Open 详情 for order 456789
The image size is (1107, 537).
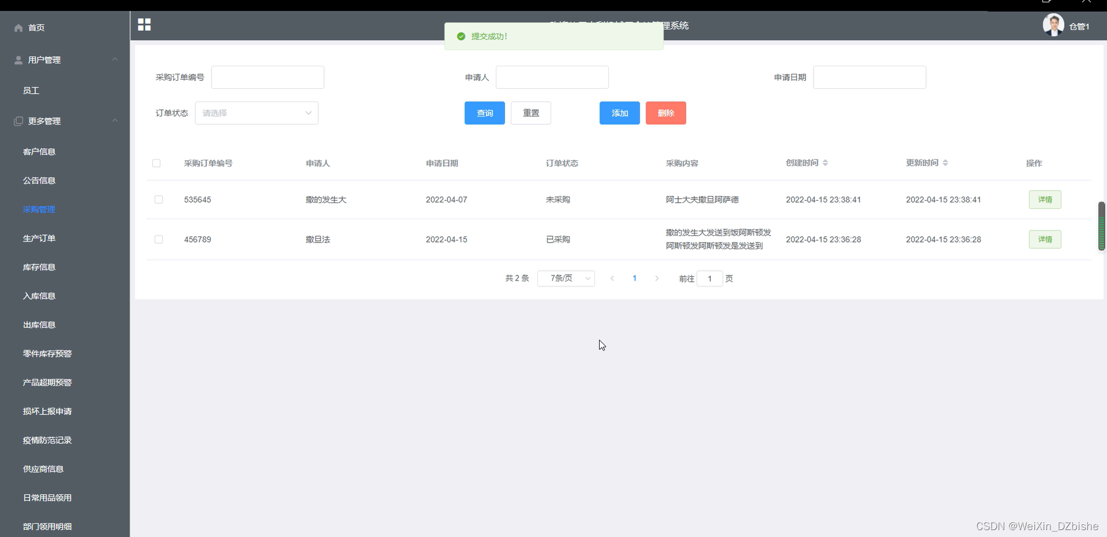[x=1045, y=239]
